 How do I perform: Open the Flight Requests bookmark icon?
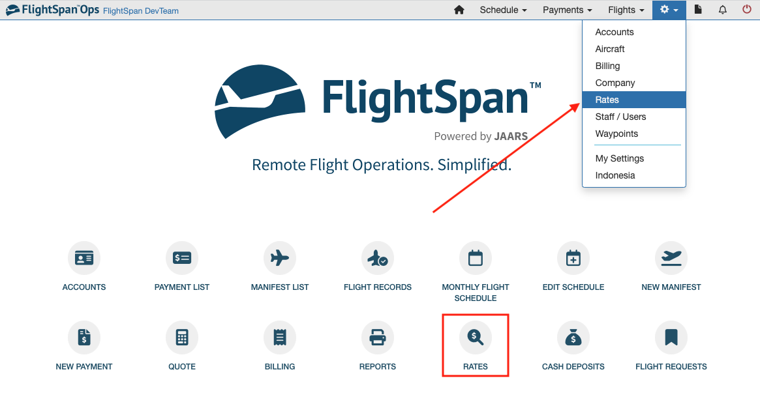(671, 337)
